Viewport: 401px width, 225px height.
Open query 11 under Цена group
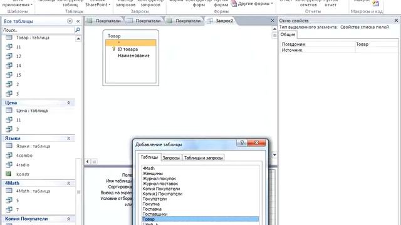pos(18,120)
